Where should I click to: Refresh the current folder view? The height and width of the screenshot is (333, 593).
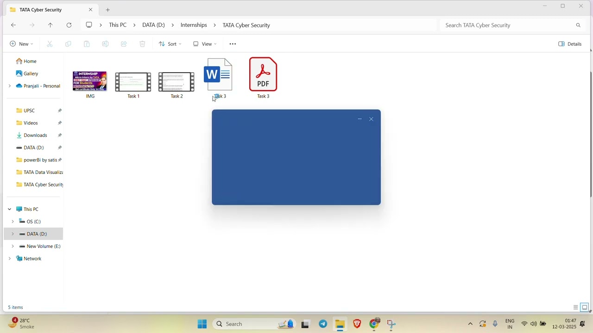69,25
